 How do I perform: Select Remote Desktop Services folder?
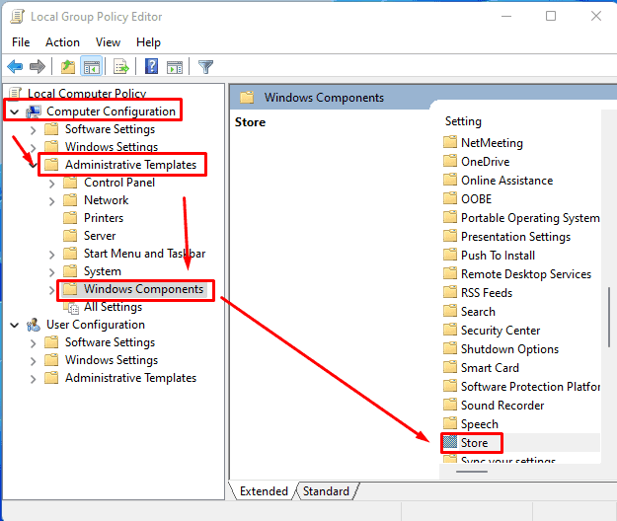click(x=526, y=273)
